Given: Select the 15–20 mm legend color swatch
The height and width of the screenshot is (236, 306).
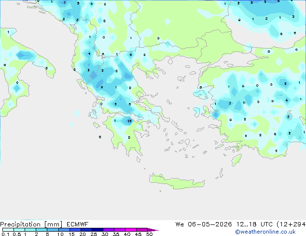Looking at the screenshot, I should tap(75, 230).
